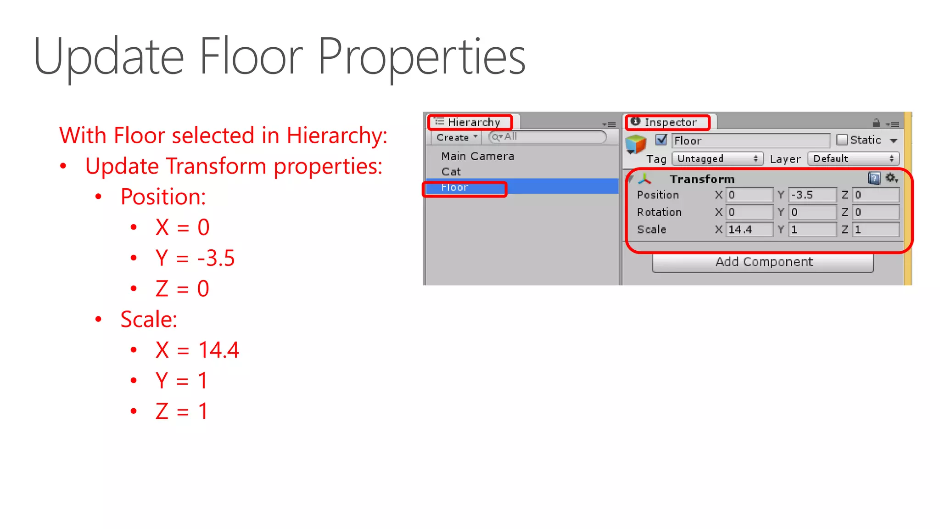Image resolution: width=940 pixels, height=529 pixels.
Task: Click the Tag label
Action: pos(656,159)
